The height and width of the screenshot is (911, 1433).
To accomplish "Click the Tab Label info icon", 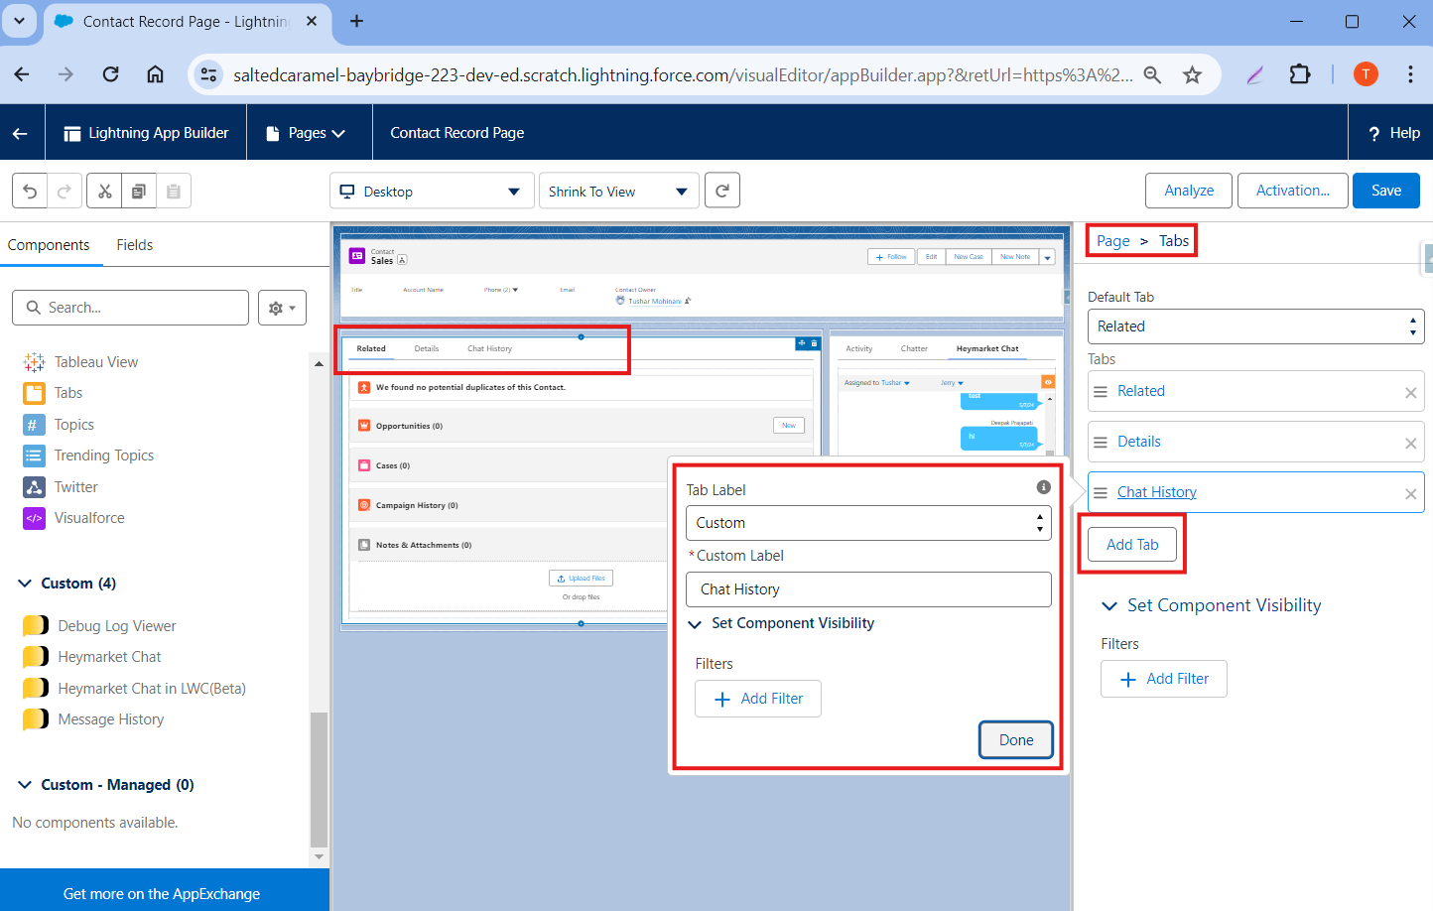I will [1043, 487].
